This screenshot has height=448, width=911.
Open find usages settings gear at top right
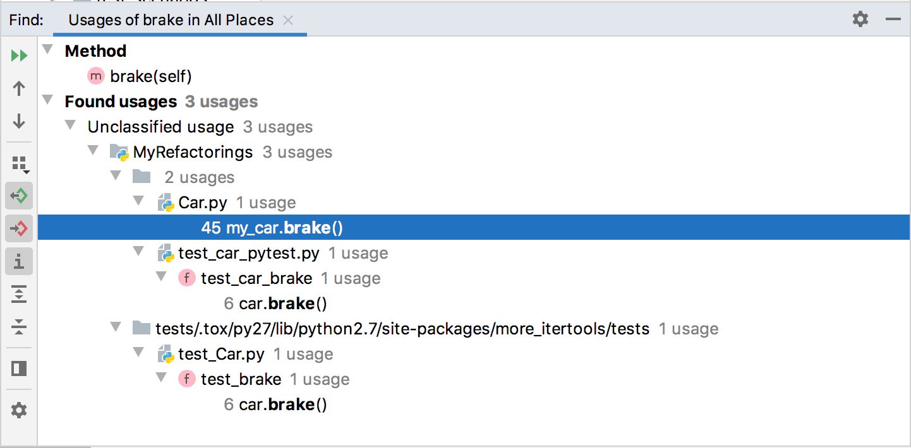pos(860,19)
